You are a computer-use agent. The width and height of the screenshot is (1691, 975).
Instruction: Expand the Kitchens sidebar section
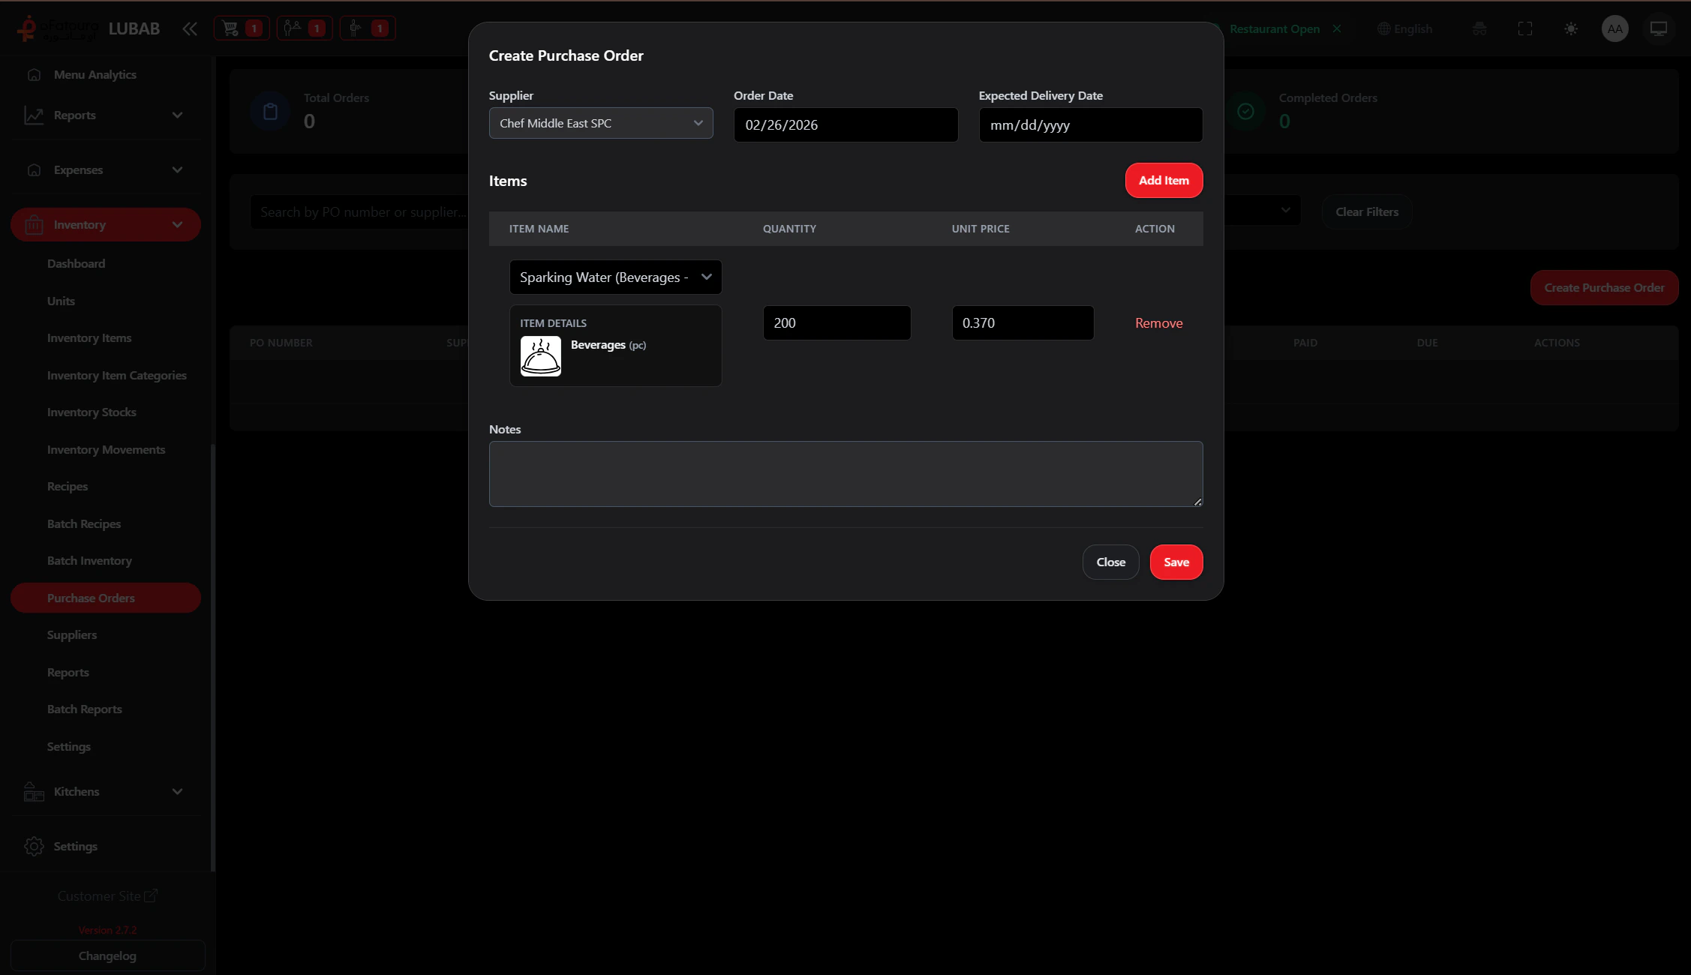point(105,791)
